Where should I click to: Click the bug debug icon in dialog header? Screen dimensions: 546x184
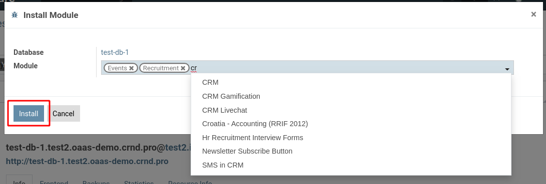coord(15,15)
